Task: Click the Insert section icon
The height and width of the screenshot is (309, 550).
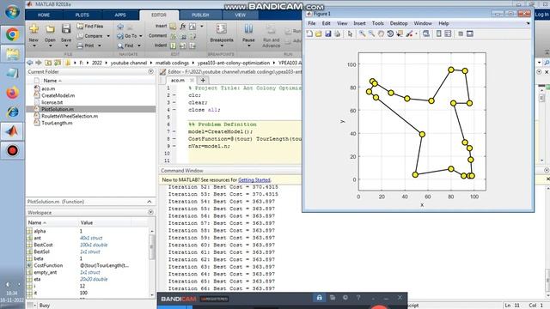Action: click(x=173, y=27)
